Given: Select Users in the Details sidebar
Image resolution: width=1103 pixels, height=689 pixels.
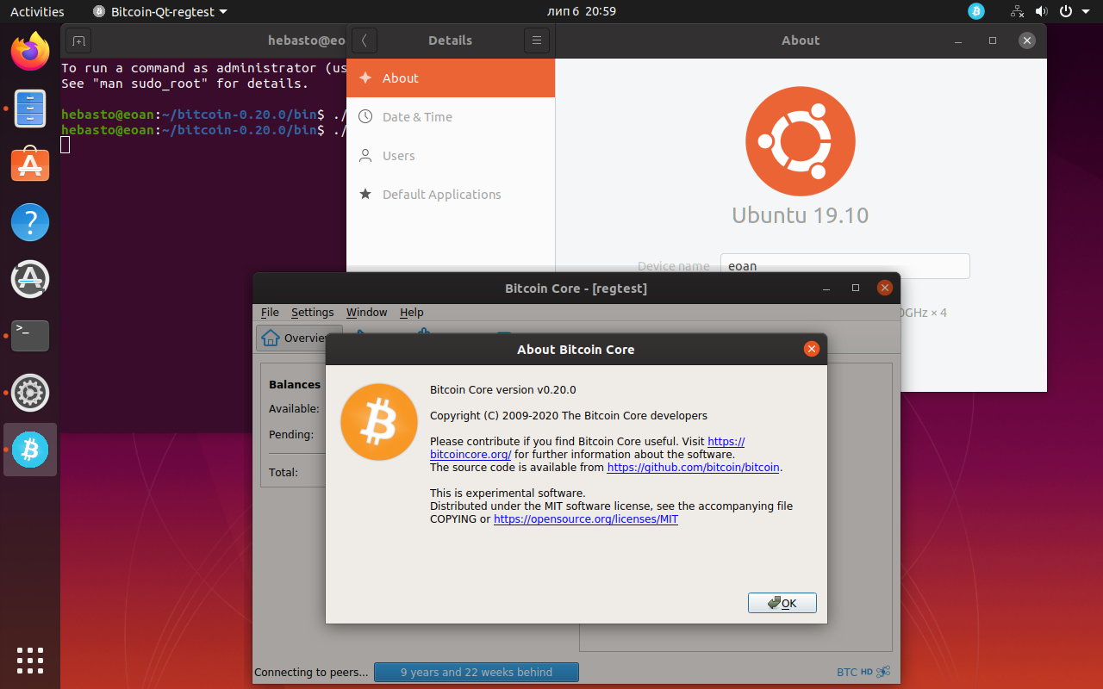Looking at the screenshot, I should (x=451, y=155).
